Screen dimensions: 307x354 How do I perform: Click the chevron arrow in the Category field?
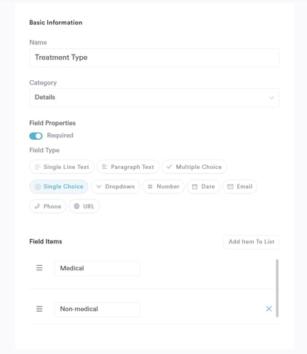pos(271,98)
